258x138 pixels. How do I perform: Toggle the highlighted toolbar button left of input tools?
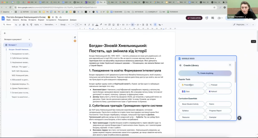click(155, 25)
